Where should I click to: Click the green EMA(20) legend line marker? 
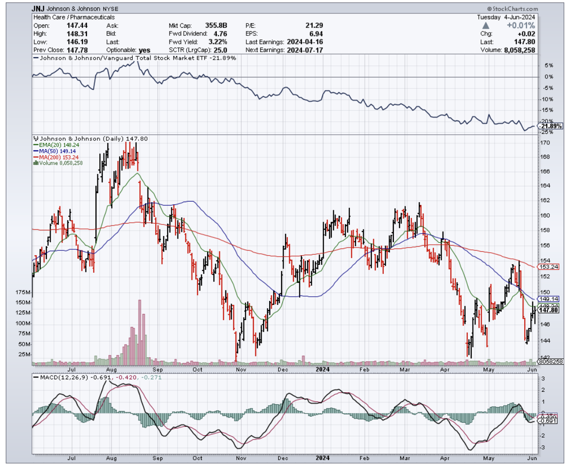(35, 145)
